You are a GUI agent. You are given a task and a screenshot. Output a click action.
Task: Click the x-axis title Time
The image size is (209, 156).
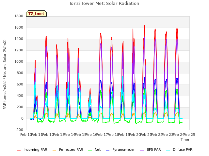185,139
